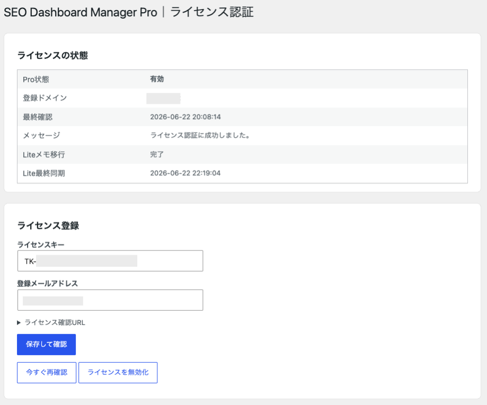Select the message ライセンス認証に成功しました。
487x405 pixels.
pos(200,136)
